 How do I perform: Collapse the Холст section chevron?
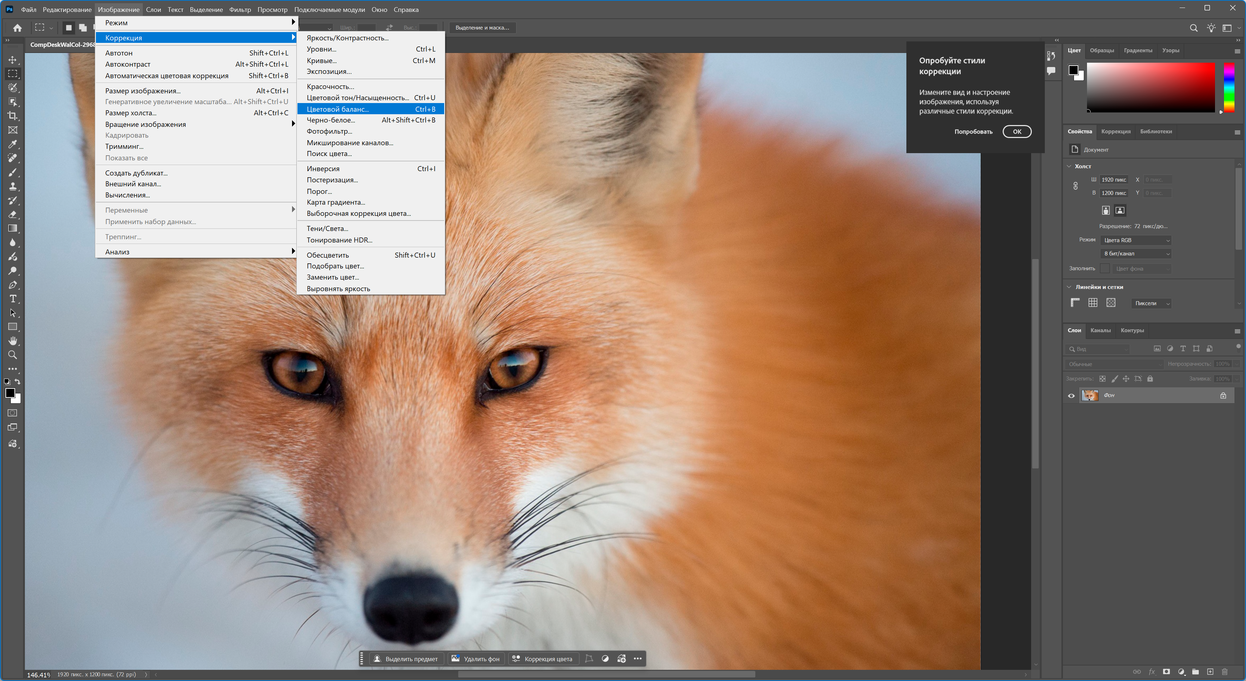pos(1069,166)
